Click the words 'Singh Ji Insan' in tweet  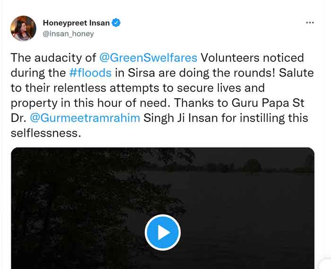pos(181,118)
